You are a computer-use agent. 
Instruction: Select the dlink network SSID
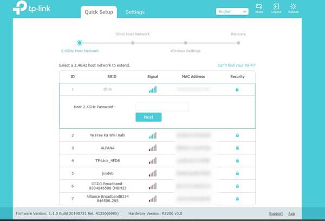point(108,89)
